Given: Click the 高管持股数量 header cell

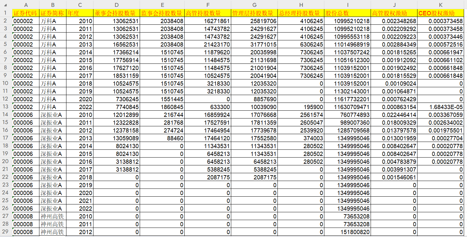Looking at the screenshot, I should pos(208,13).
